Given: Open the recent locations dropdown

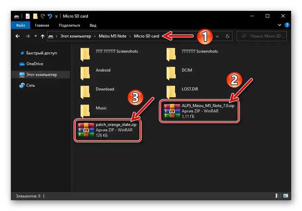Looking at the screenshot, I should tap(36, 36).
